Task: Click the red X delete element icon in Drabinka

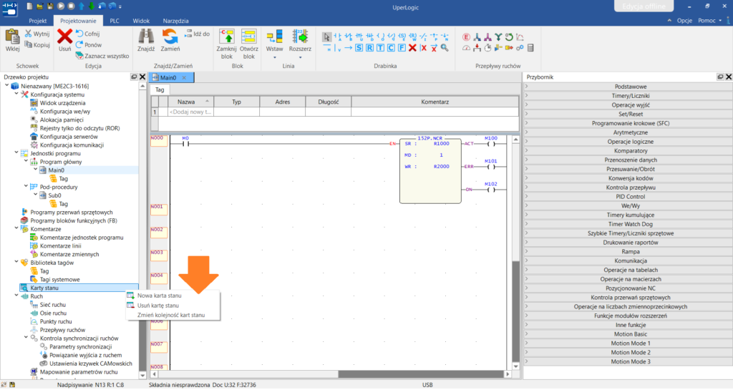Action: coord(412,48)
